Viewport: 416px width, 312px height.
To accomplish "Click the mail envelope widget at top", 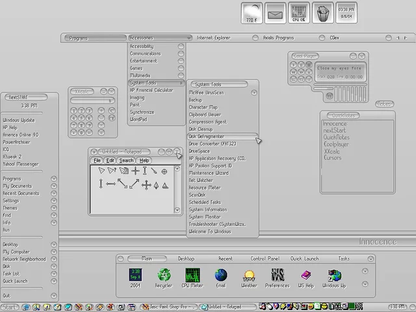I will [x=275, y=13].
